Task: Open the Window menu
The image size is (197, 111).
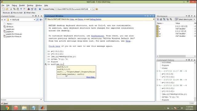Action: (38, 6)
